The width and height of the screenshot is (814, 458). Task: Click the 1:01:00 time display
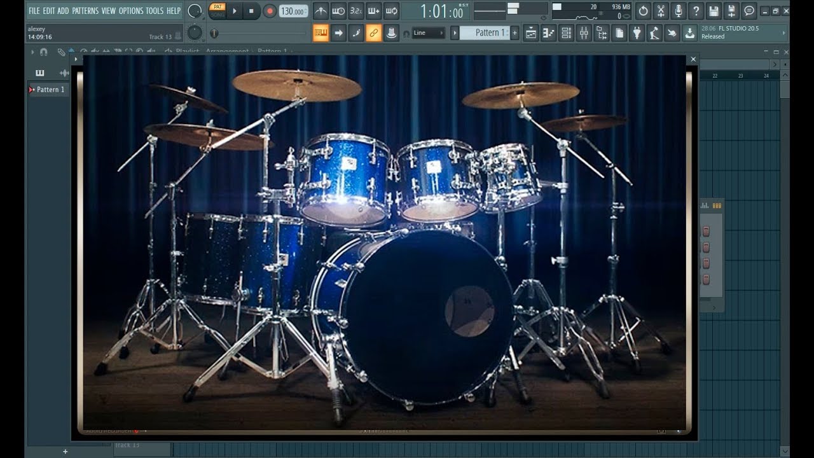[442, 11]
